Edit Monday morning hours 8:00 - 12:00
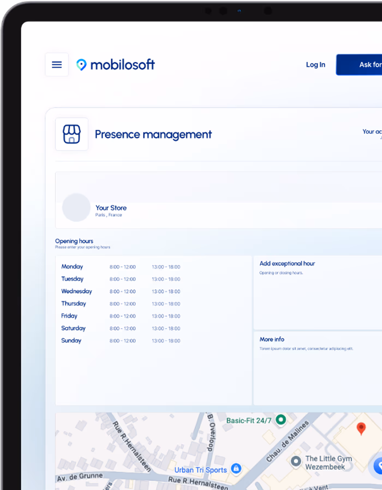This screenshot has height=490, width=382. [123, 267]
